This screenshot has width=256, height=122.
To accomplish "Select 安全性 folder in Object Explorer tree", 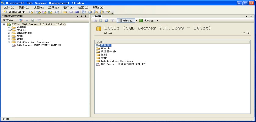I will (21, 30).
